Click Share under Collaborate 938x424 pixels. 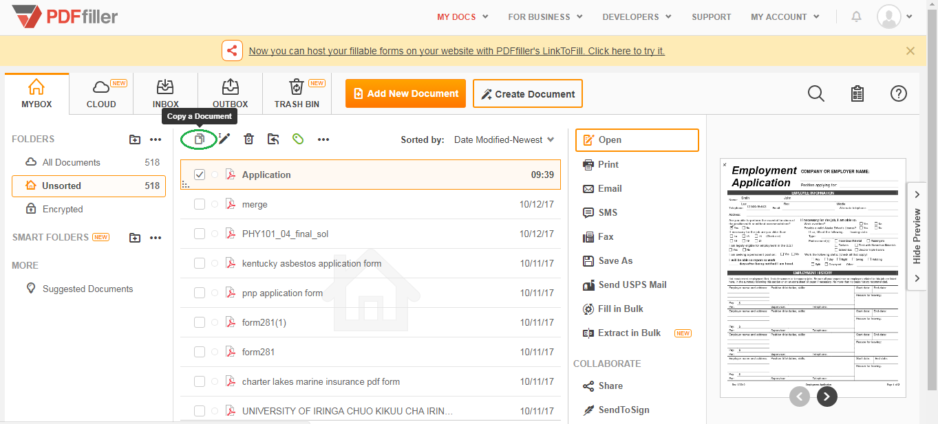[x=603, y=386]
